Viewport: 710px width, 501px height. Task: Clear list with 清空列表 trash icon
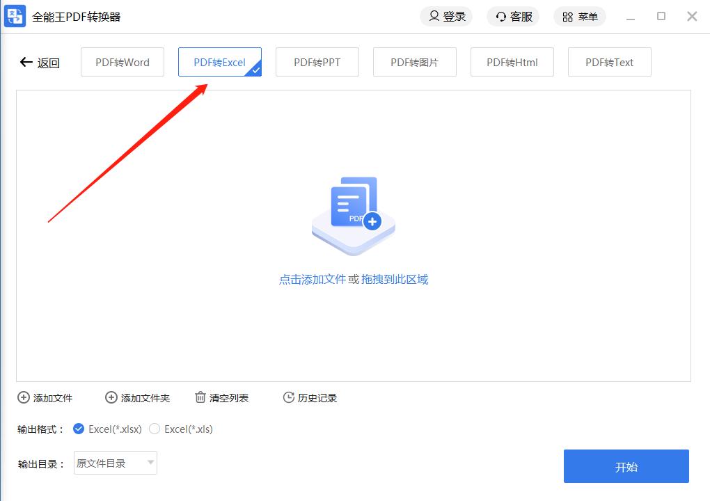[200, 398]
